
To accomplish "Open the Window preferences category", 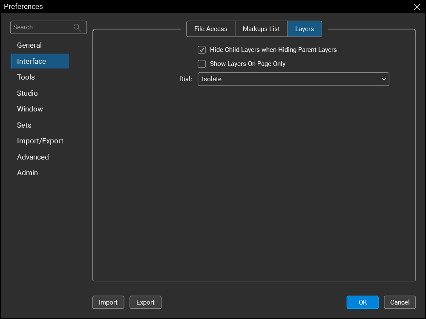I will tap(30, 109).
